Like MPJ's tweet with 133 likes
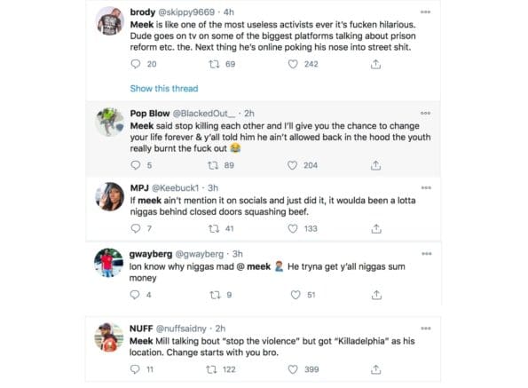Viewport: 528px width, 388px height. [x=293, y=228]
